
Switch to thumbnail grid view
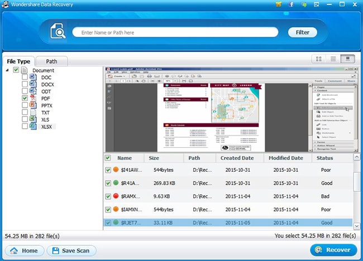tap(319, 59)
